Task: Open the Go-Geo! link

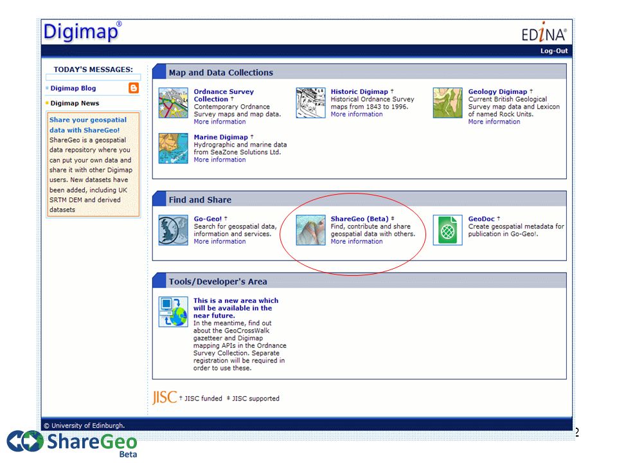Action: tap(208, 219)
